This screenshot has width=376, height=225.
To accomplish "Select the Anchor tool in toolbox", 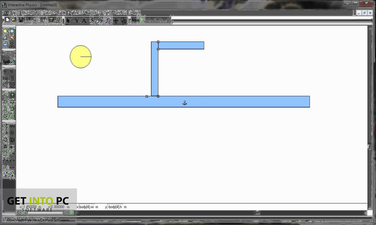I will pos(12,45).
